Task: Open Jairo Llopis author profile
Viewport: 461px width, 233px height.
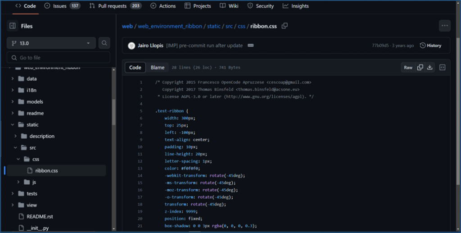Action: click(x=150, y=46)
